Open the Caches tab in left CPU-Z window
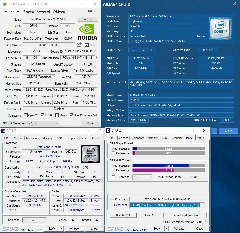Image resolution: width=240 pixels, height=233 pixels. coord(19,138)
